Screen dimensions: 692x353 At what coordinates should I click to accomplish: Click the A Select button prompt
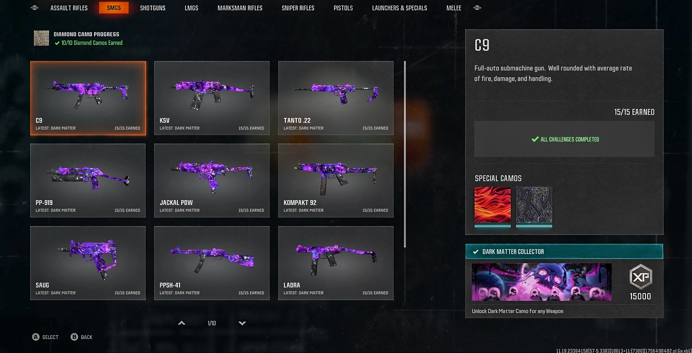(x=45, y=337)
